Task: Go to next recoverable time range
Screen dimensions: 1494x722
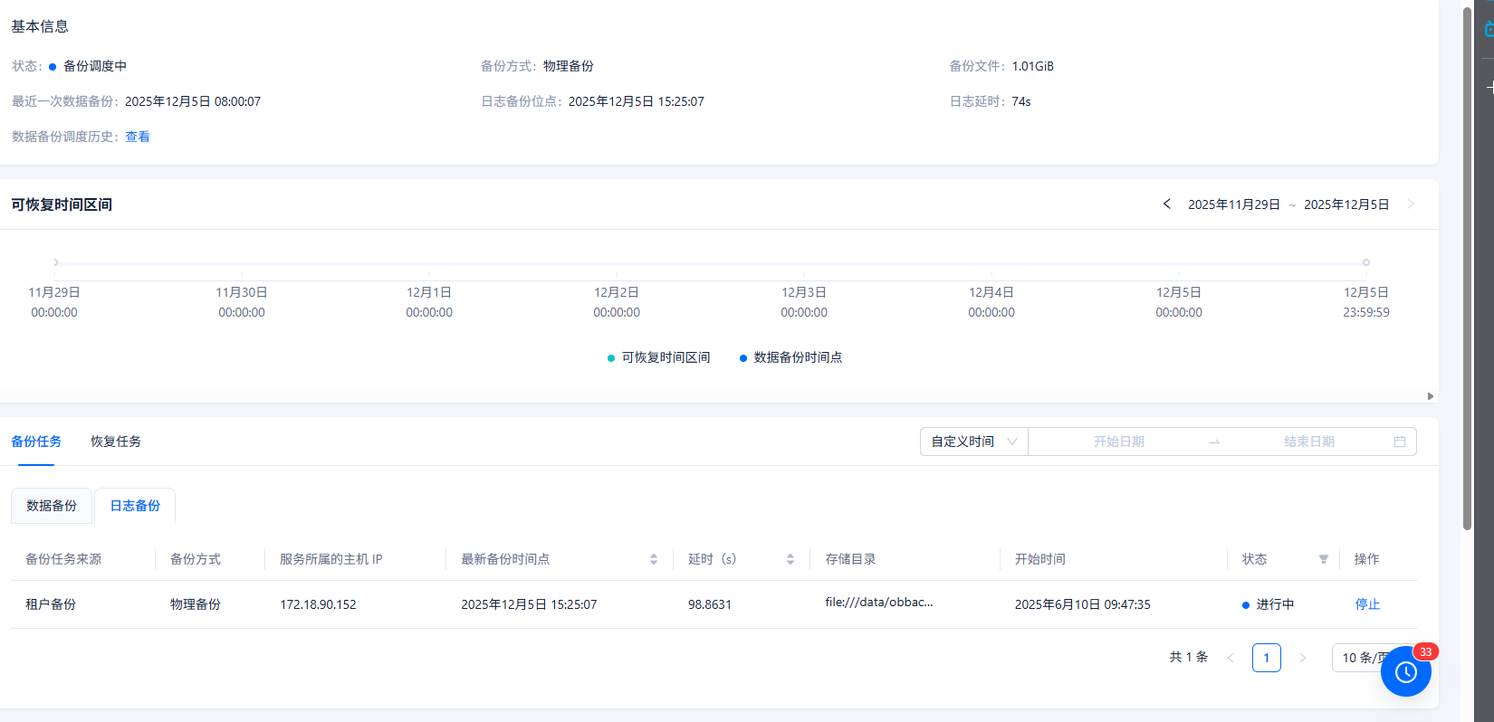Action: tap(1410, 204)
